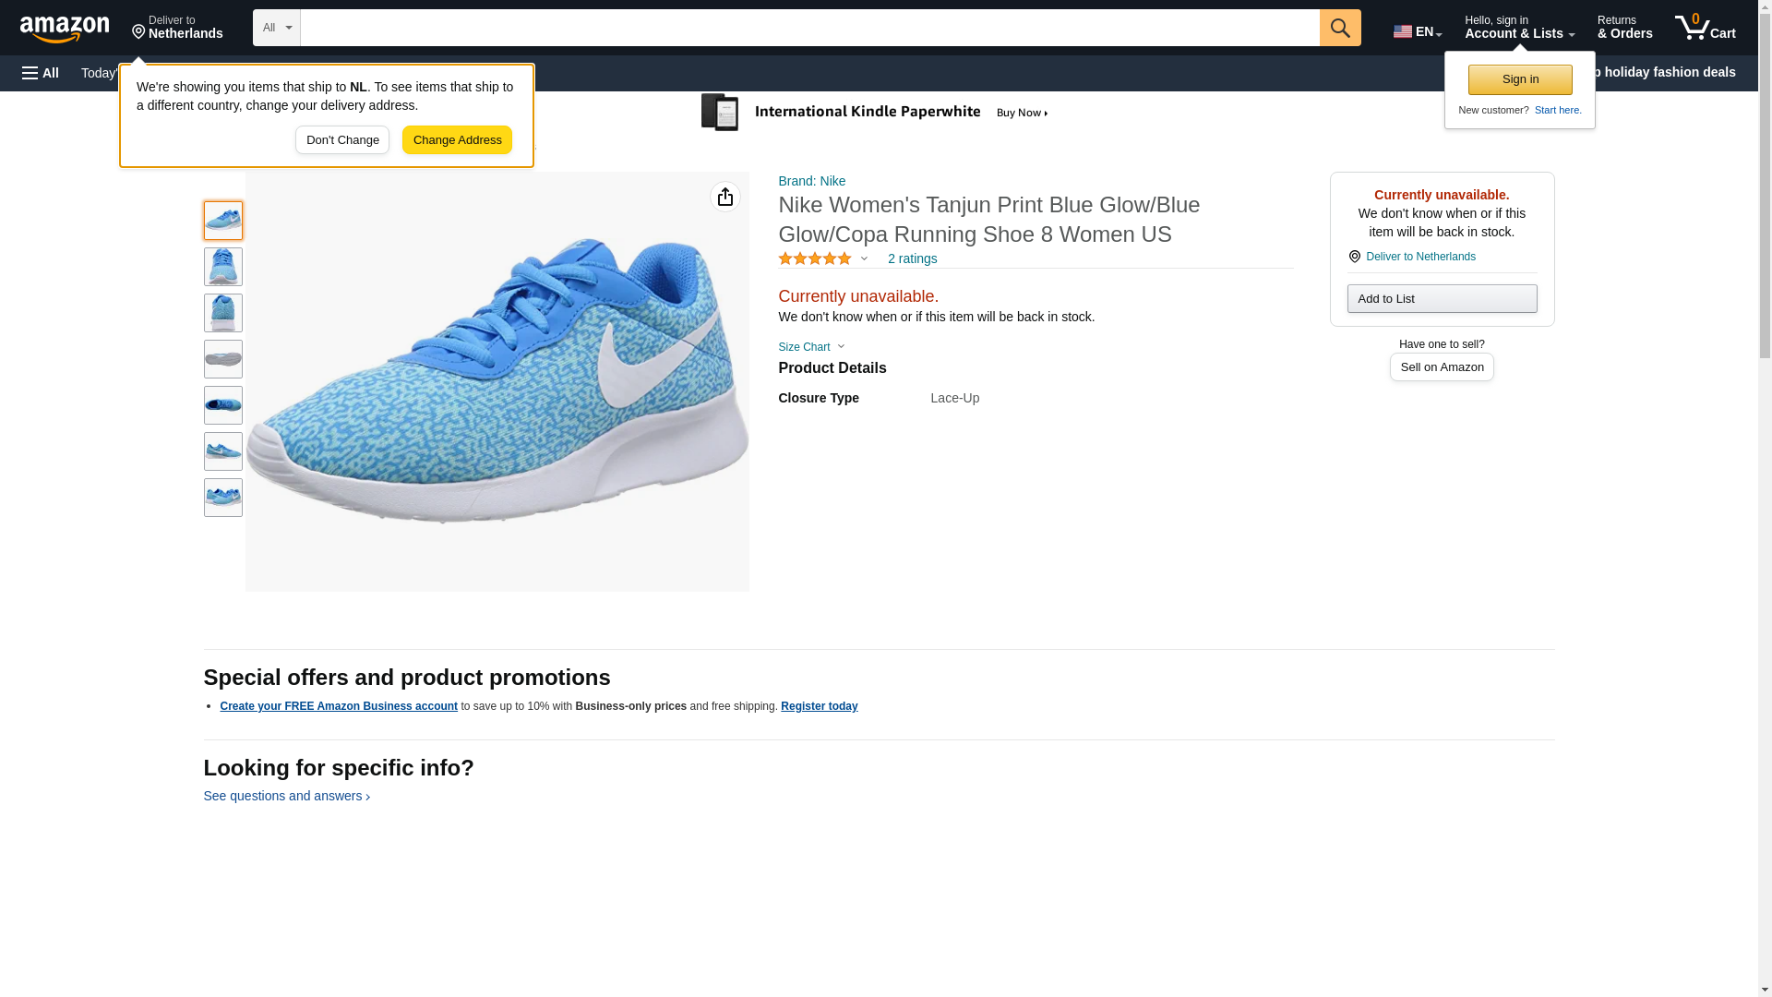Click the Add to List button
Viewport: 1772px width, 997px height.
[x=1441, y=299]
